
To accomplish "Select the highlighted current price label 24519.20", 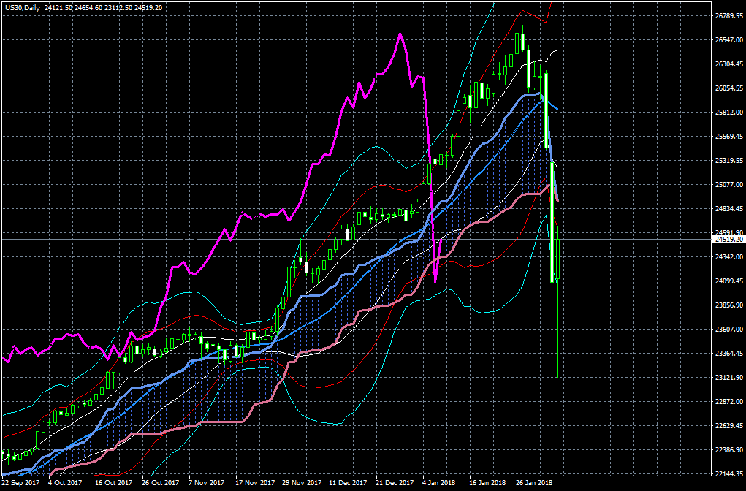I will click(x=728, y=239).
